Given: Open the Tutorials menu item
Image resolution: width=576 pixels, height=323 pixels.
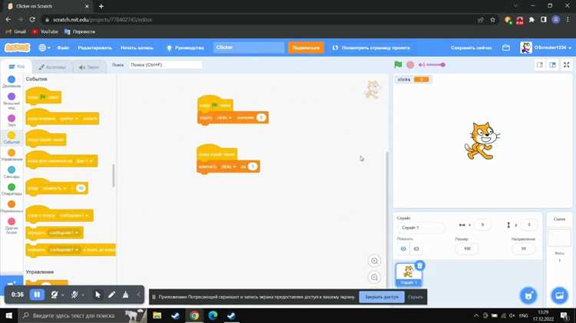Looking at the screenshot, I should point(185,48).
